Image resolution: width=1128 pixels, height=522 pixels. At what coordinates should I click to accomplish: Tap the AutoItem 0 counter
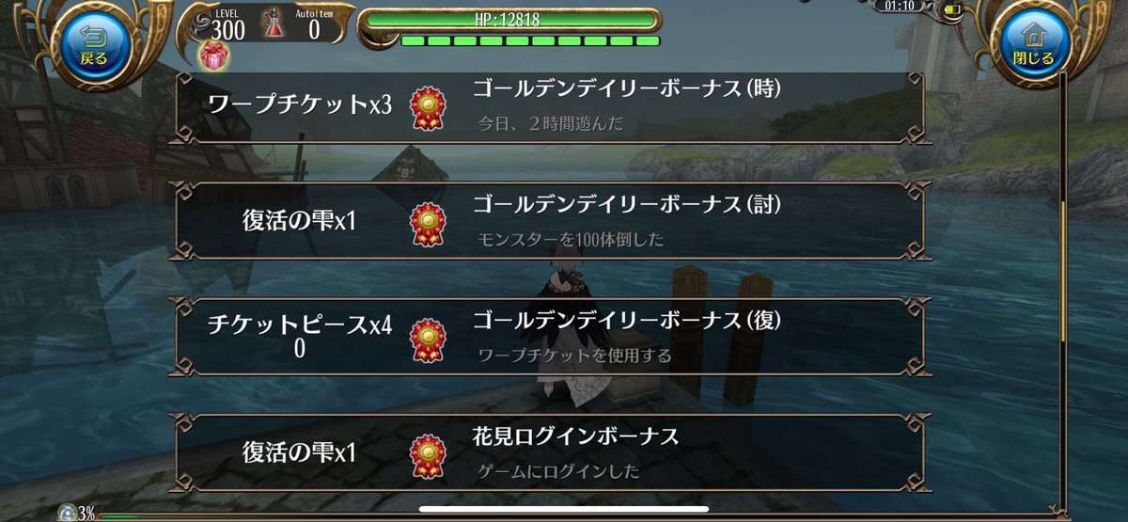click(x=314, y=24)
